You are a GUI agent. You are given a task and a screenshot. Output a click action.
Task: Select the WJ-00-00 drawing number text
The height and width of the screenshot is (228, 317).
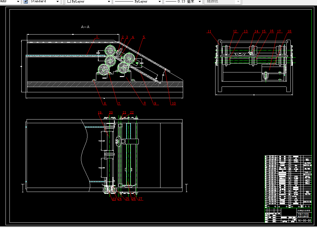(304, 221)
